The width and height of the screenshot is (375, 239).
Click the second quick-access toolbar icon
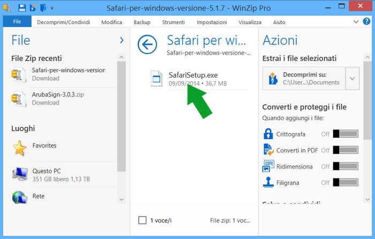[33, 8]
